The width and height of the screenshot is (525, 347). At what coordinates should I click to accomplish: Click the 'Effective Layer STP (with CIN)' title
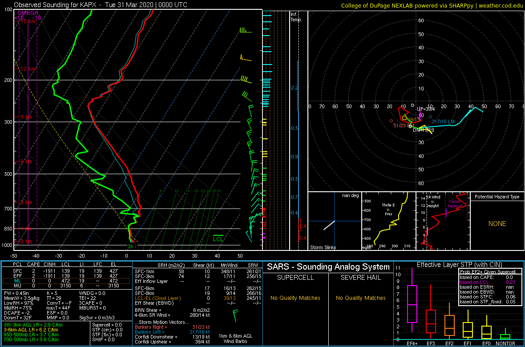tap(459, 265)
